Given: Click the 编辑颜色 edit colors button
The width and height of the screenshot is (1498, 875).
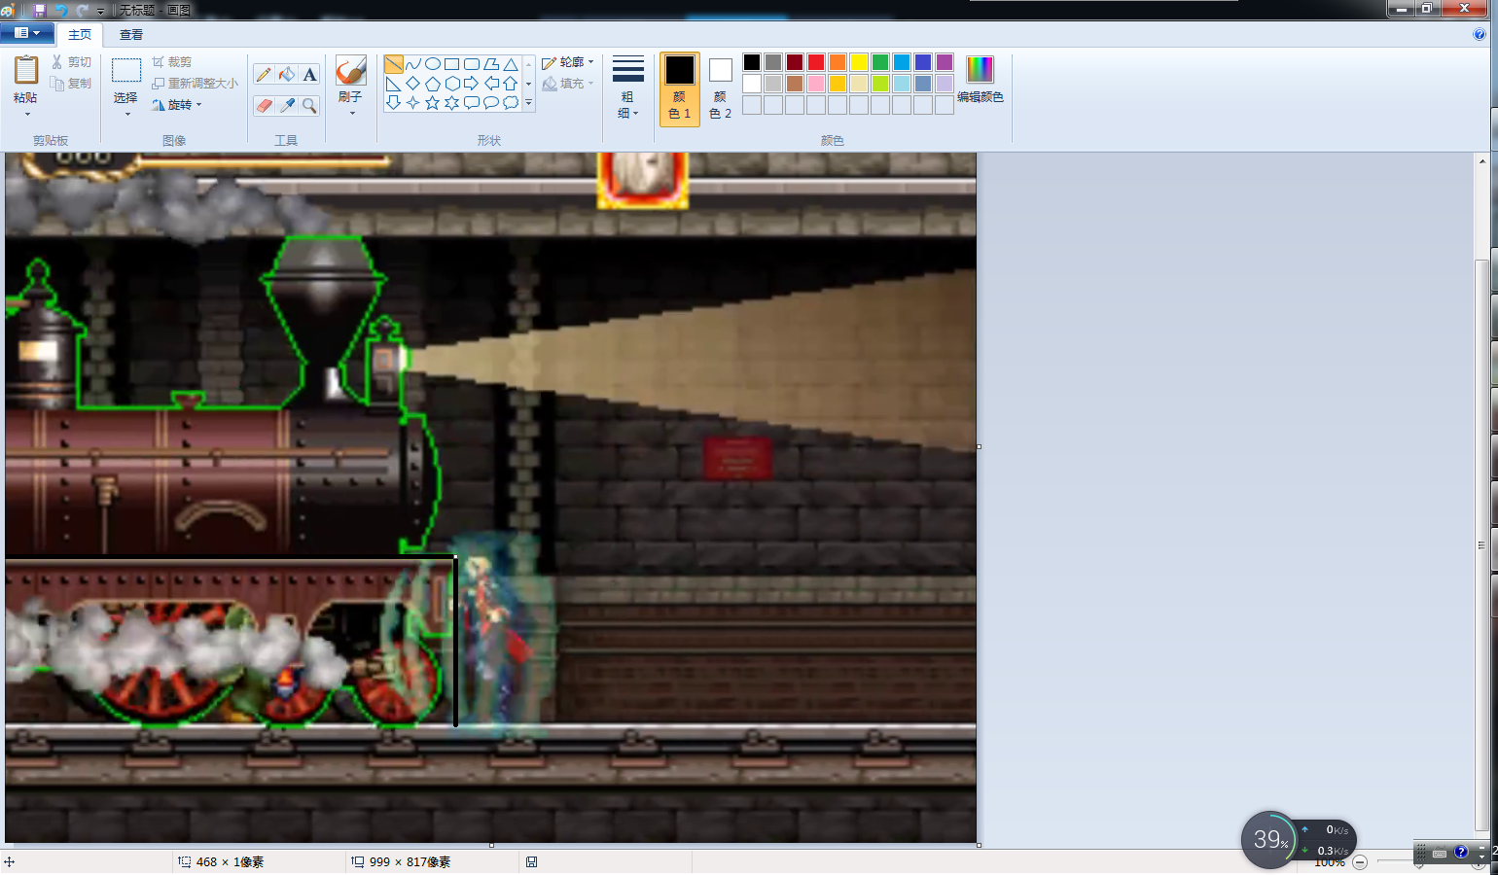Looking at the screenshot, I should (981, 80).
